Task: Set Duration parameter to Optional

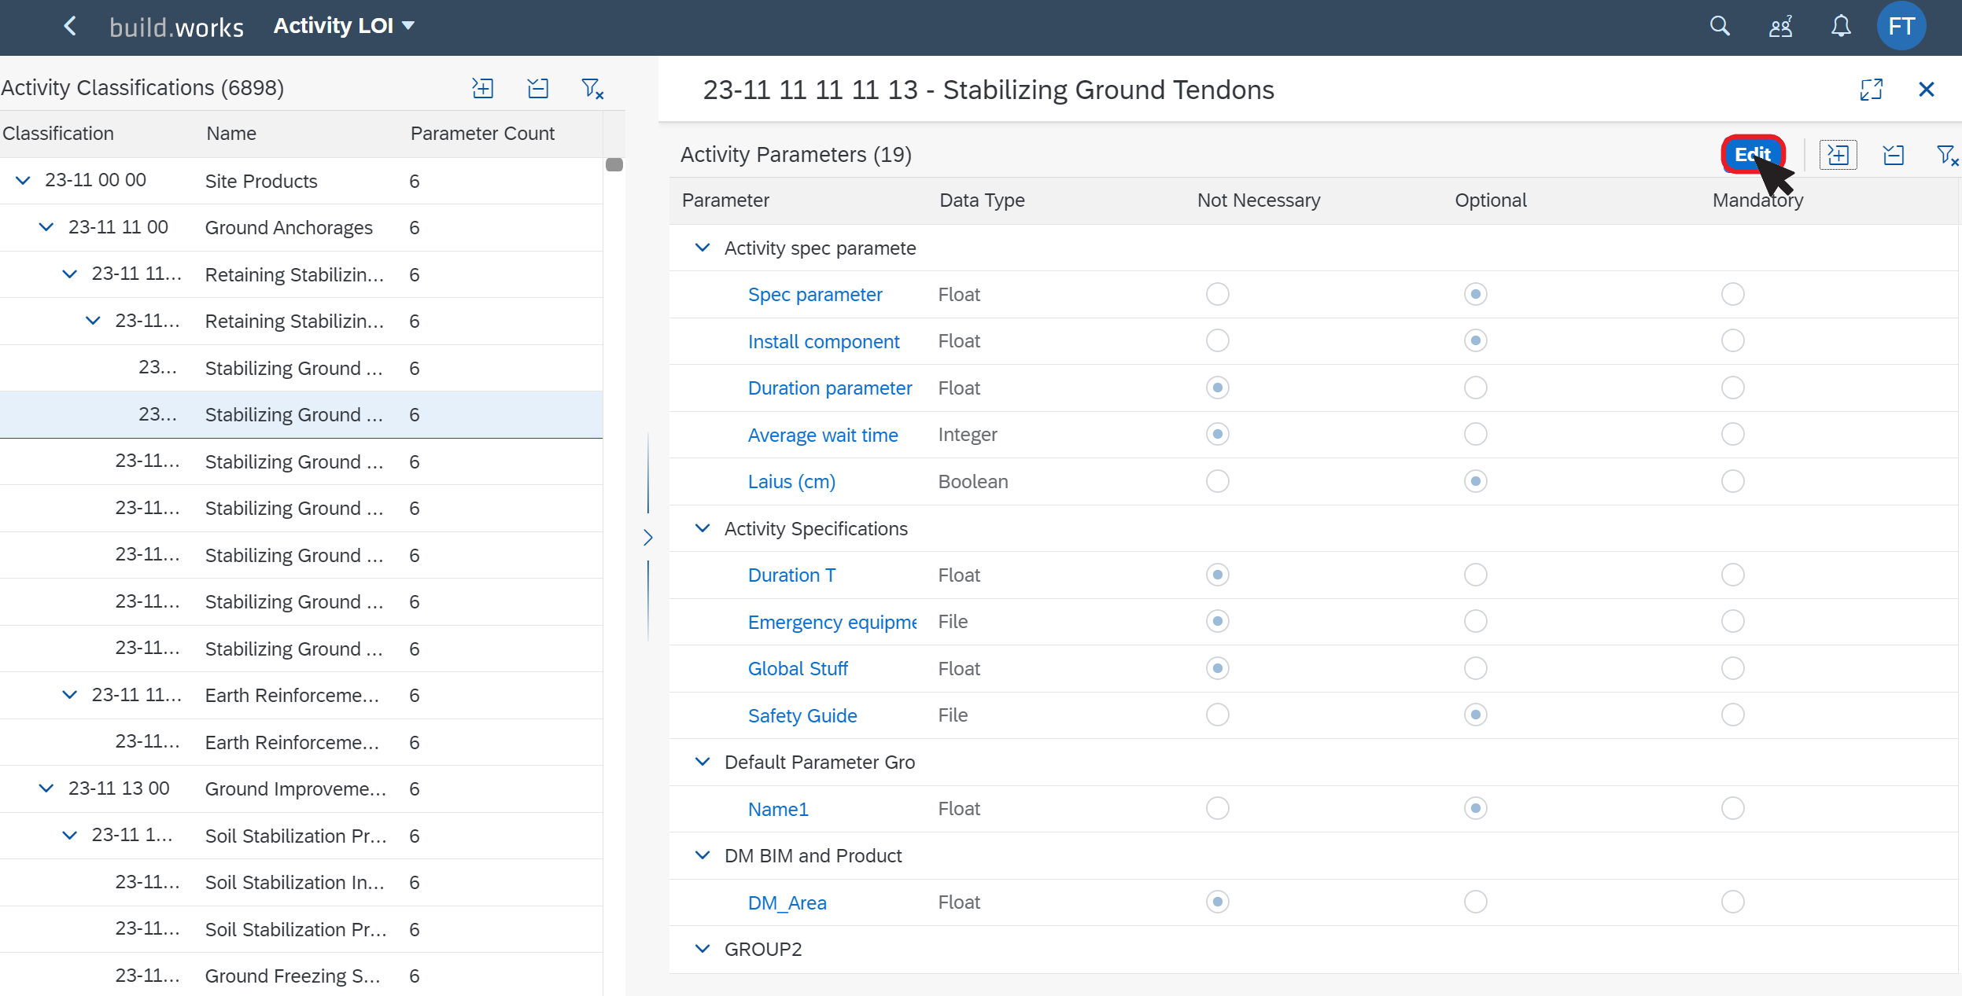Action: 1476,388
